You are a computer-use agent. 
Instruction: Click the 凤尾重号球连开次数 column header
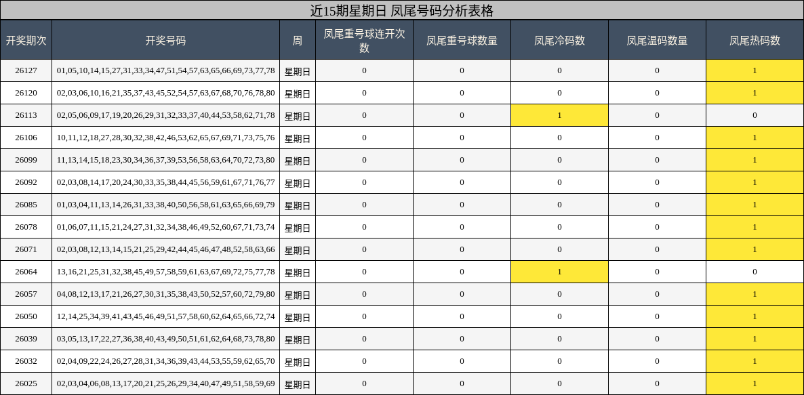click(x=365, y=40)
